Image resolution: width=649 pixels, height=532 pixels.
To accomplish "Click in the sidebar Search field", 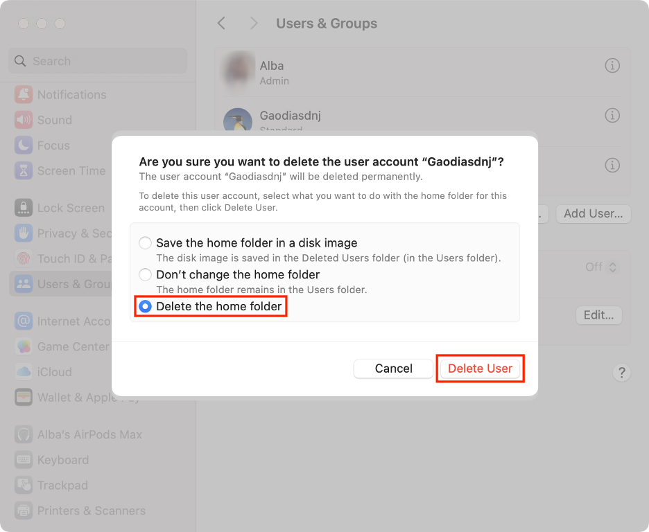I will click(x=97, y=61).
